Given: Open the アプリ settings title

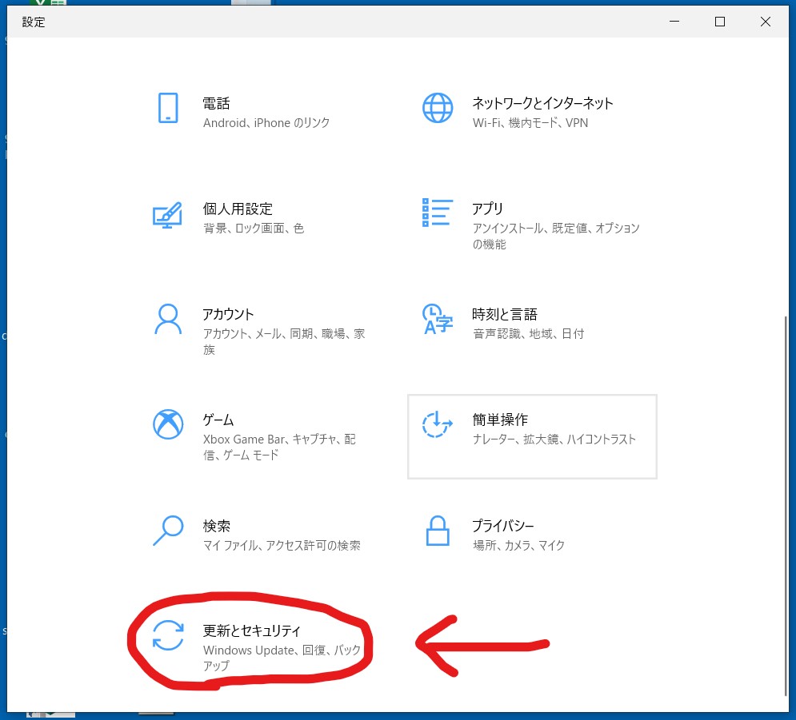Looking at the screenshot, I should [487, 209].
